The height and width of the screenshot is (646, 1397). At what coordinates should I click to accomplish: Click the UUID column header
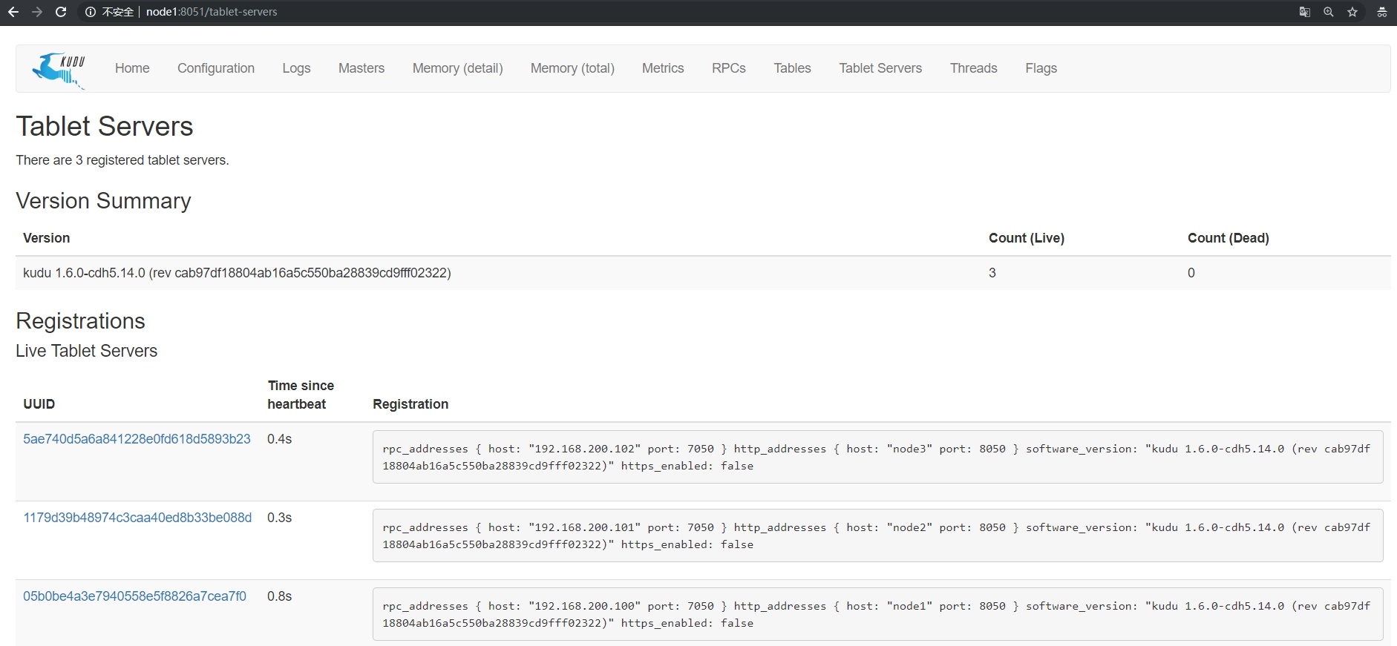[39, 404]
